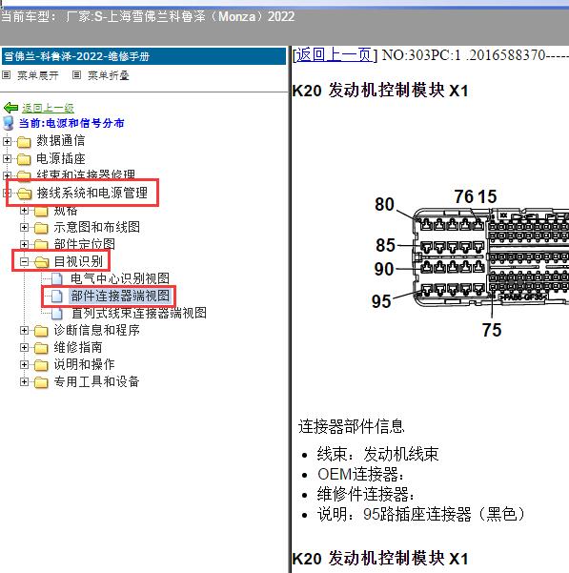Click the 数据通信 folder icon
This screenshot has width=569, height=573.
tap(24, 142)
